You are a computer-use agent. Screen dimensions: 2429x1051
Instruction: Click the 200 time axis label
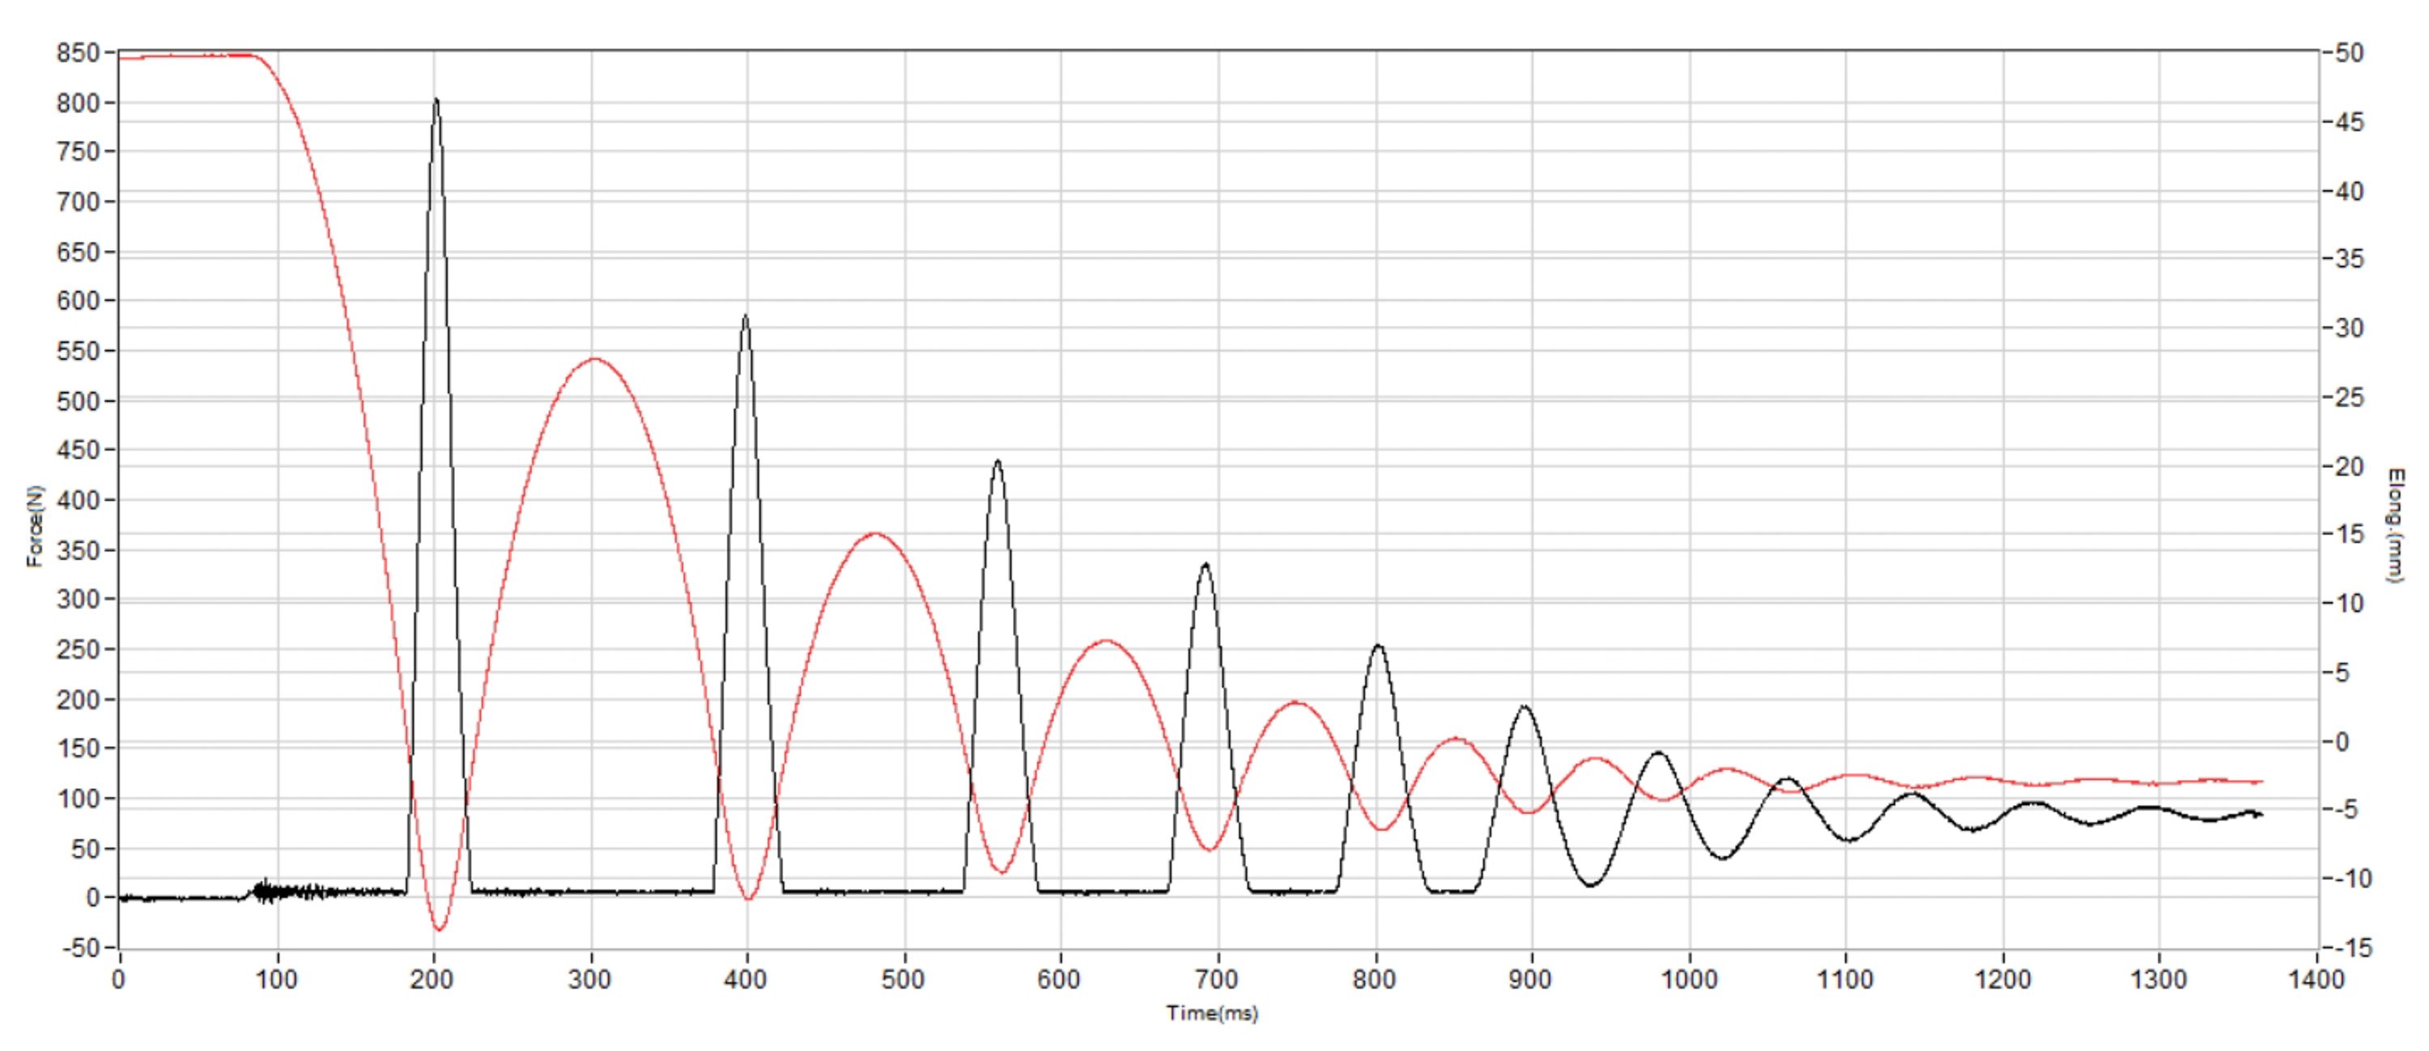click(432, 978)
